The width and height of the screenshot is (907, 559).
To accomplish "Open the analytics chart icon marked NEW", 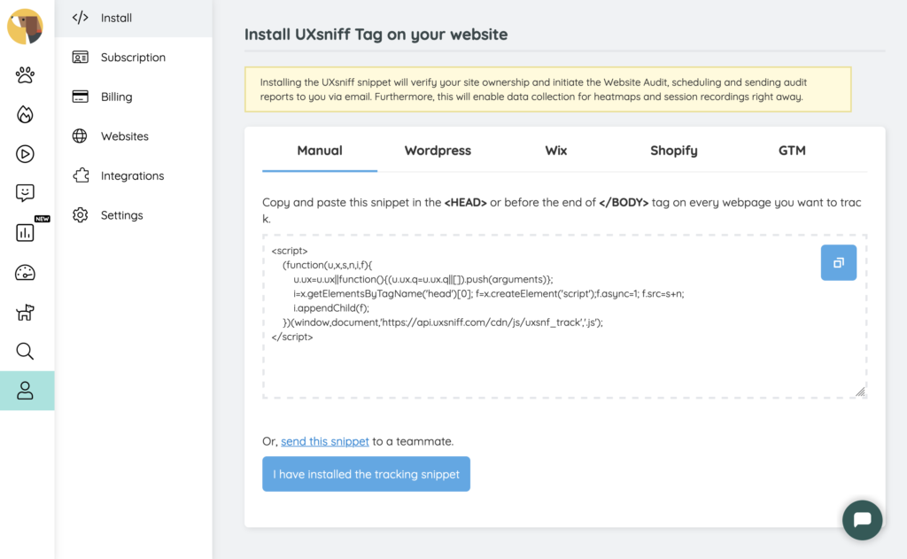I will [x=25, y=233].
